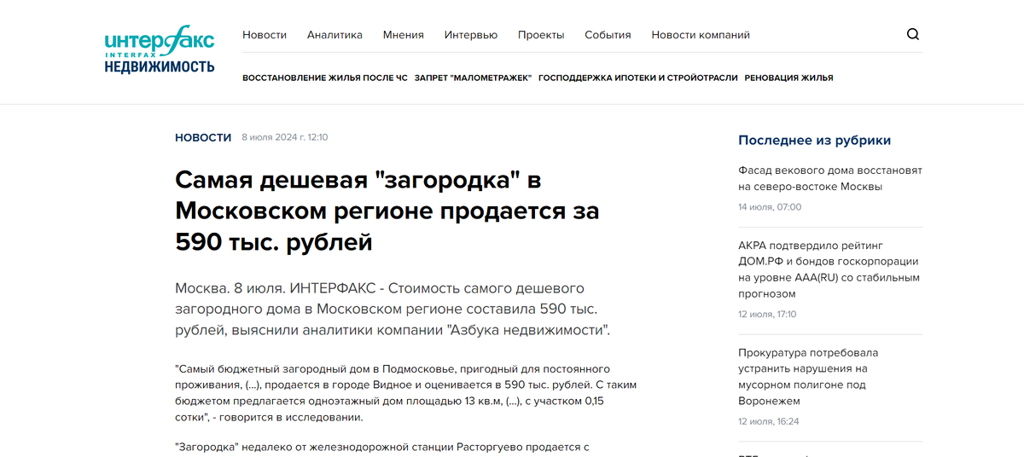Click the НОВОСТИ rubric label above headline
The width and height of the screenshot is (1024, 457).
[x=203, y=137]
